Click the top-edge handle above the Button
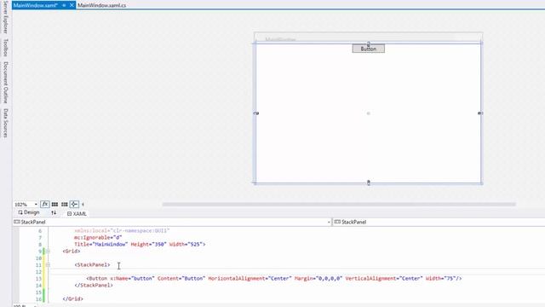Image resolution: width=545 pixels, height=307 pixels. 369,43
